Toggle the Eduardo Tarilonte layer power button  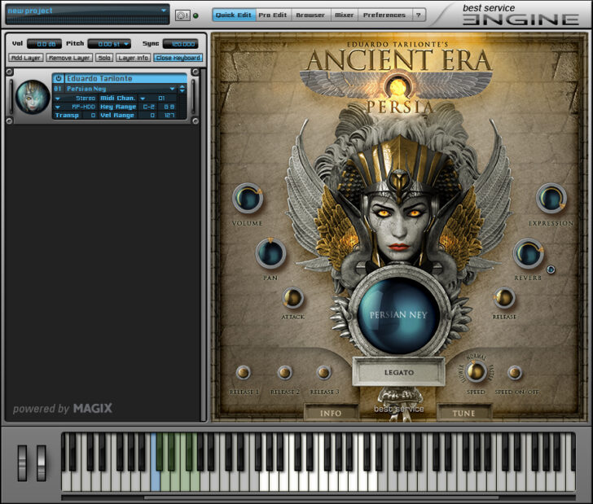pos(59,79)
